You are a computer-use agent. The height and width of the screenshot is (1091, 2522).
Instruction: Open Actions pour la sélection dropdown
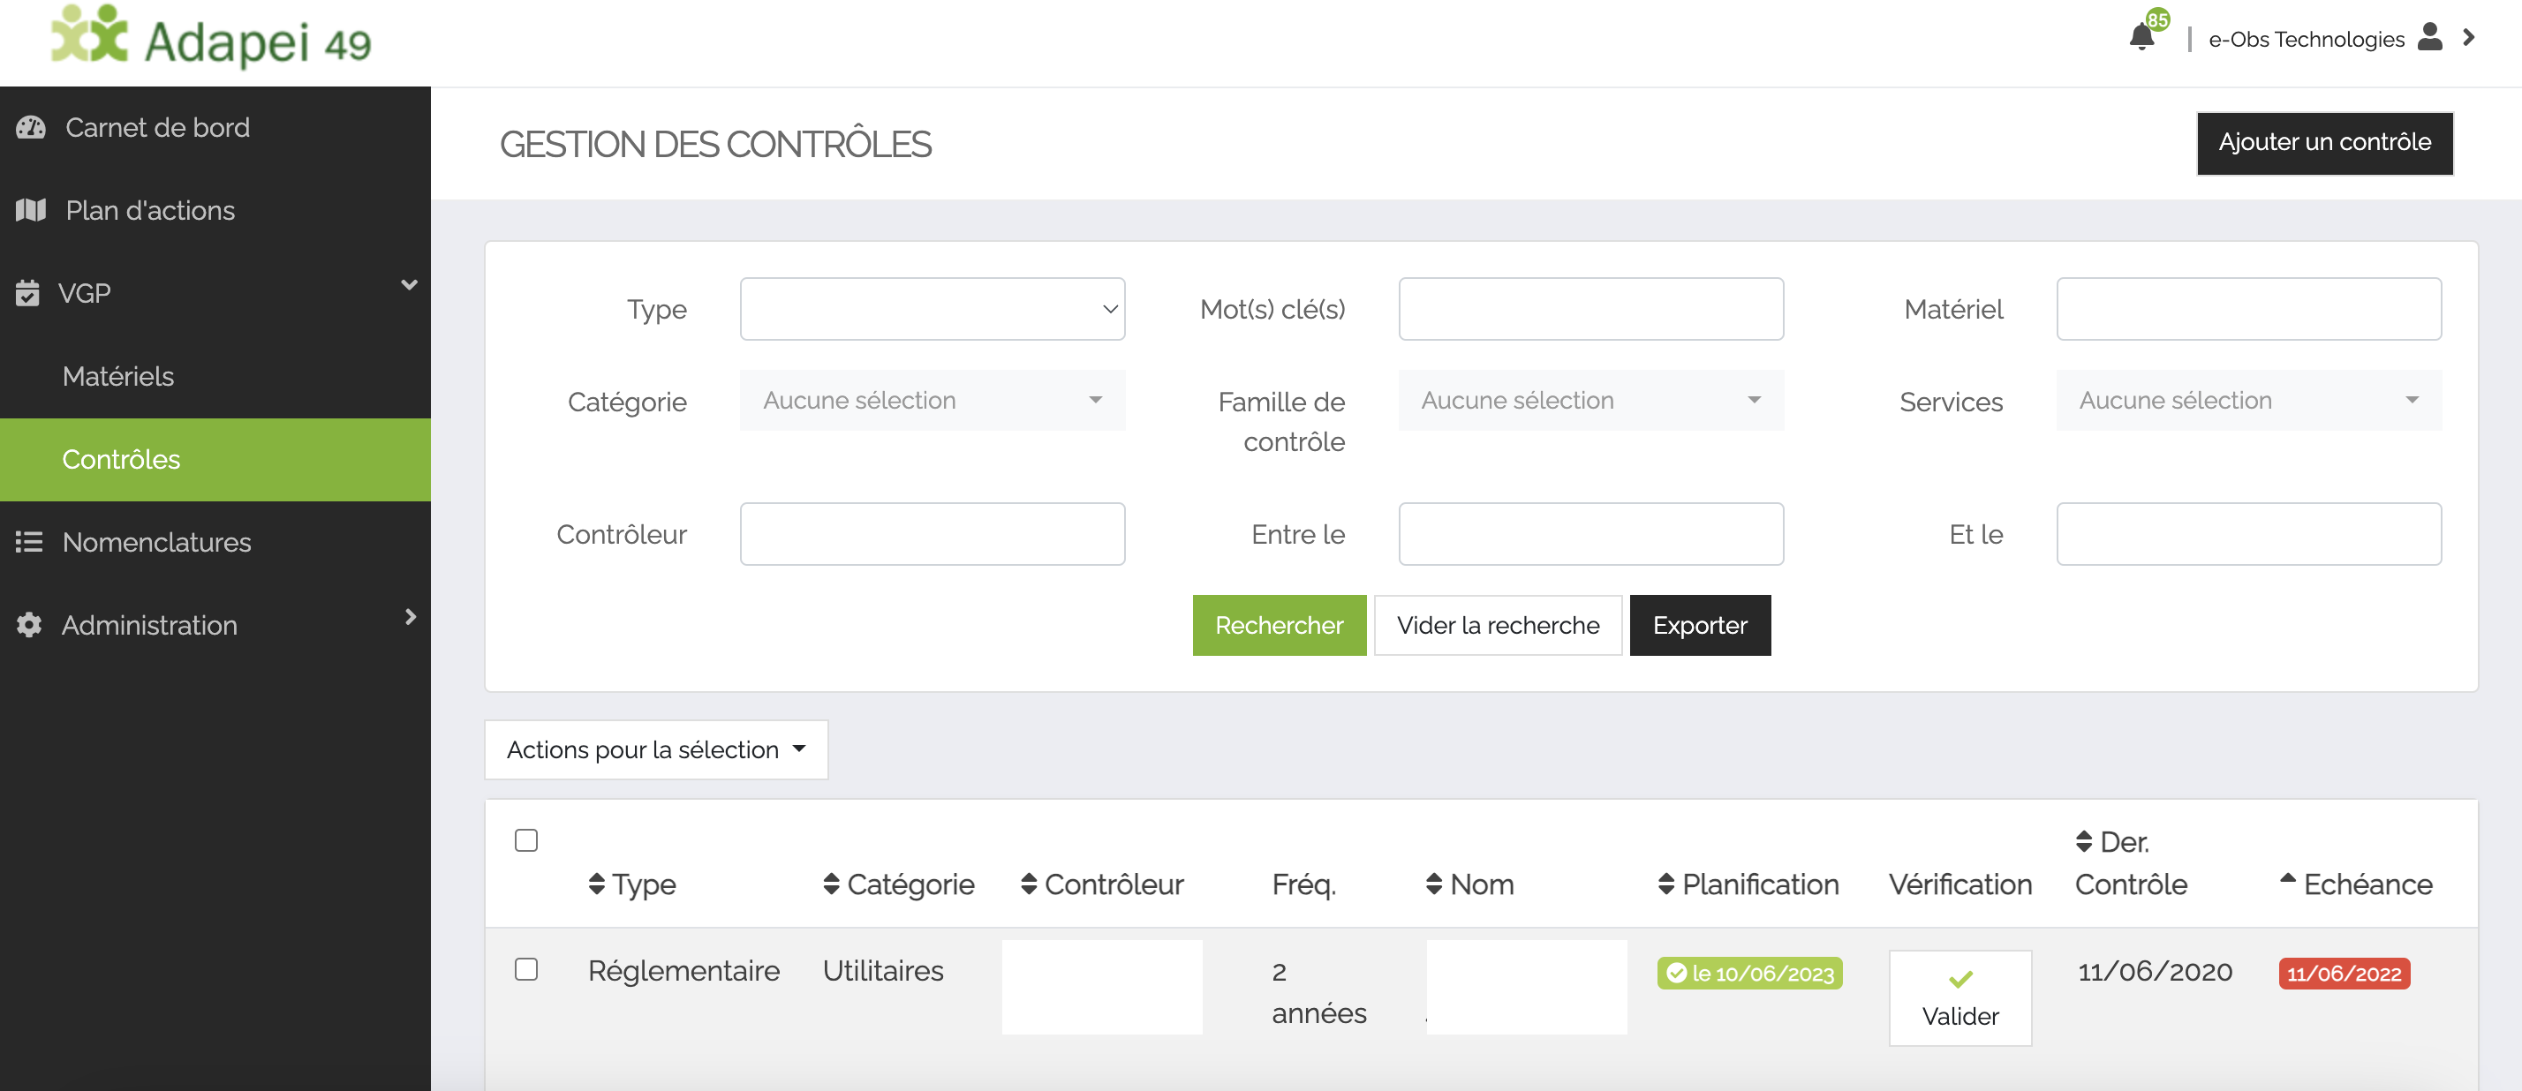656,749
